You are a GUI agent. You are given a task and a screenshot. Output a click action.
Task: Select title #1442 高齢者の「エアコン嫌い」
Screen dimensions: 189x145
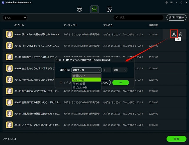pos(35,57)
